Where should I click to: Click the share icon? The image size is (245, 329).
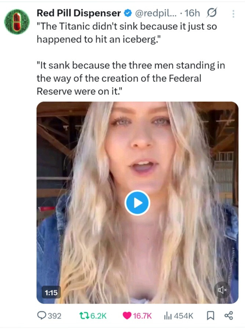pyautogui.click(x=228, y=315)
